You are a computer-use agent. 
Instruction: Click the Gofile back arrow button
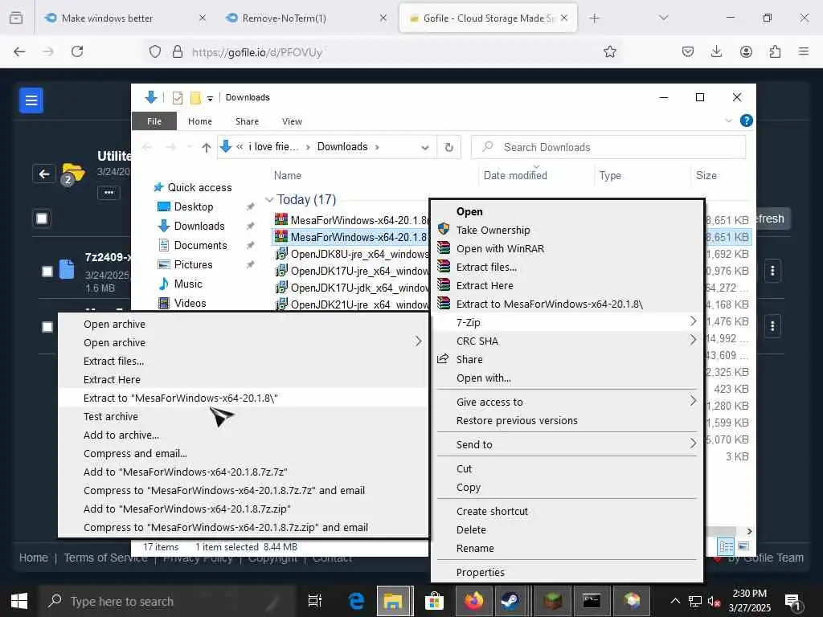(x=44, y=174)
